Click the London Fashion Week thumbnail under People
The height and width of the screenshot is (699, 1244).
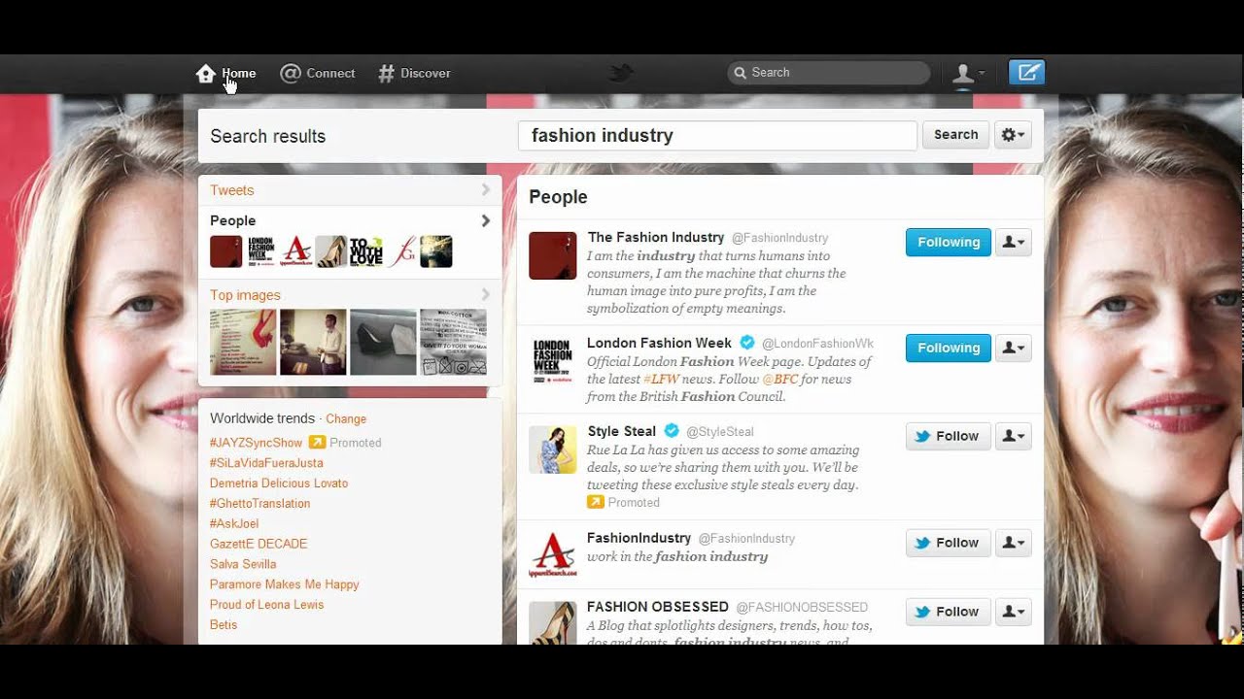tap(261, 251)
